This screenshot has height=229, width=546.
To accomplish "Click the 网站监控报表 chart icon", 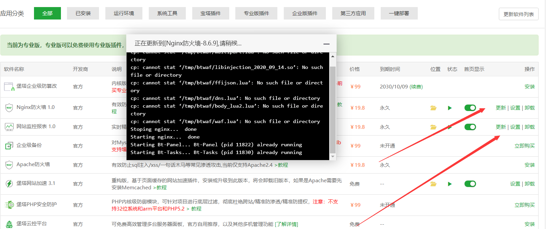I will click(9, 127).
